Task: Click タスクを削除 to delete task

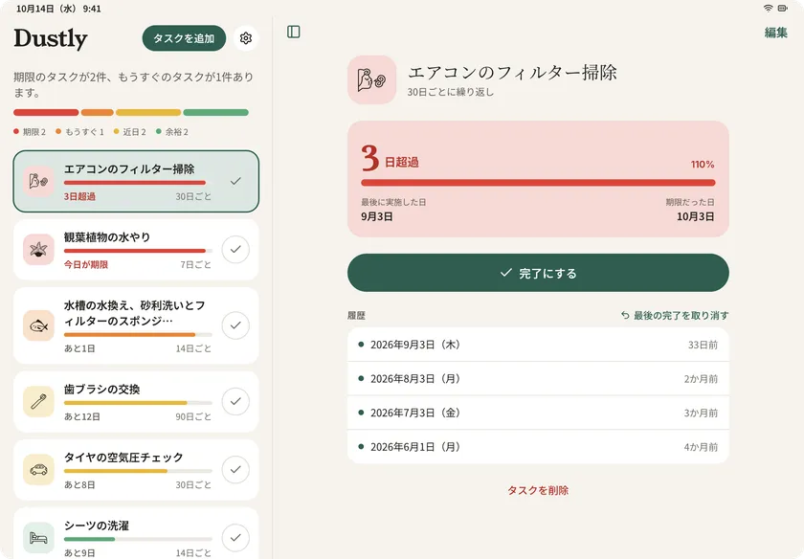Action: tap(538, 490)
